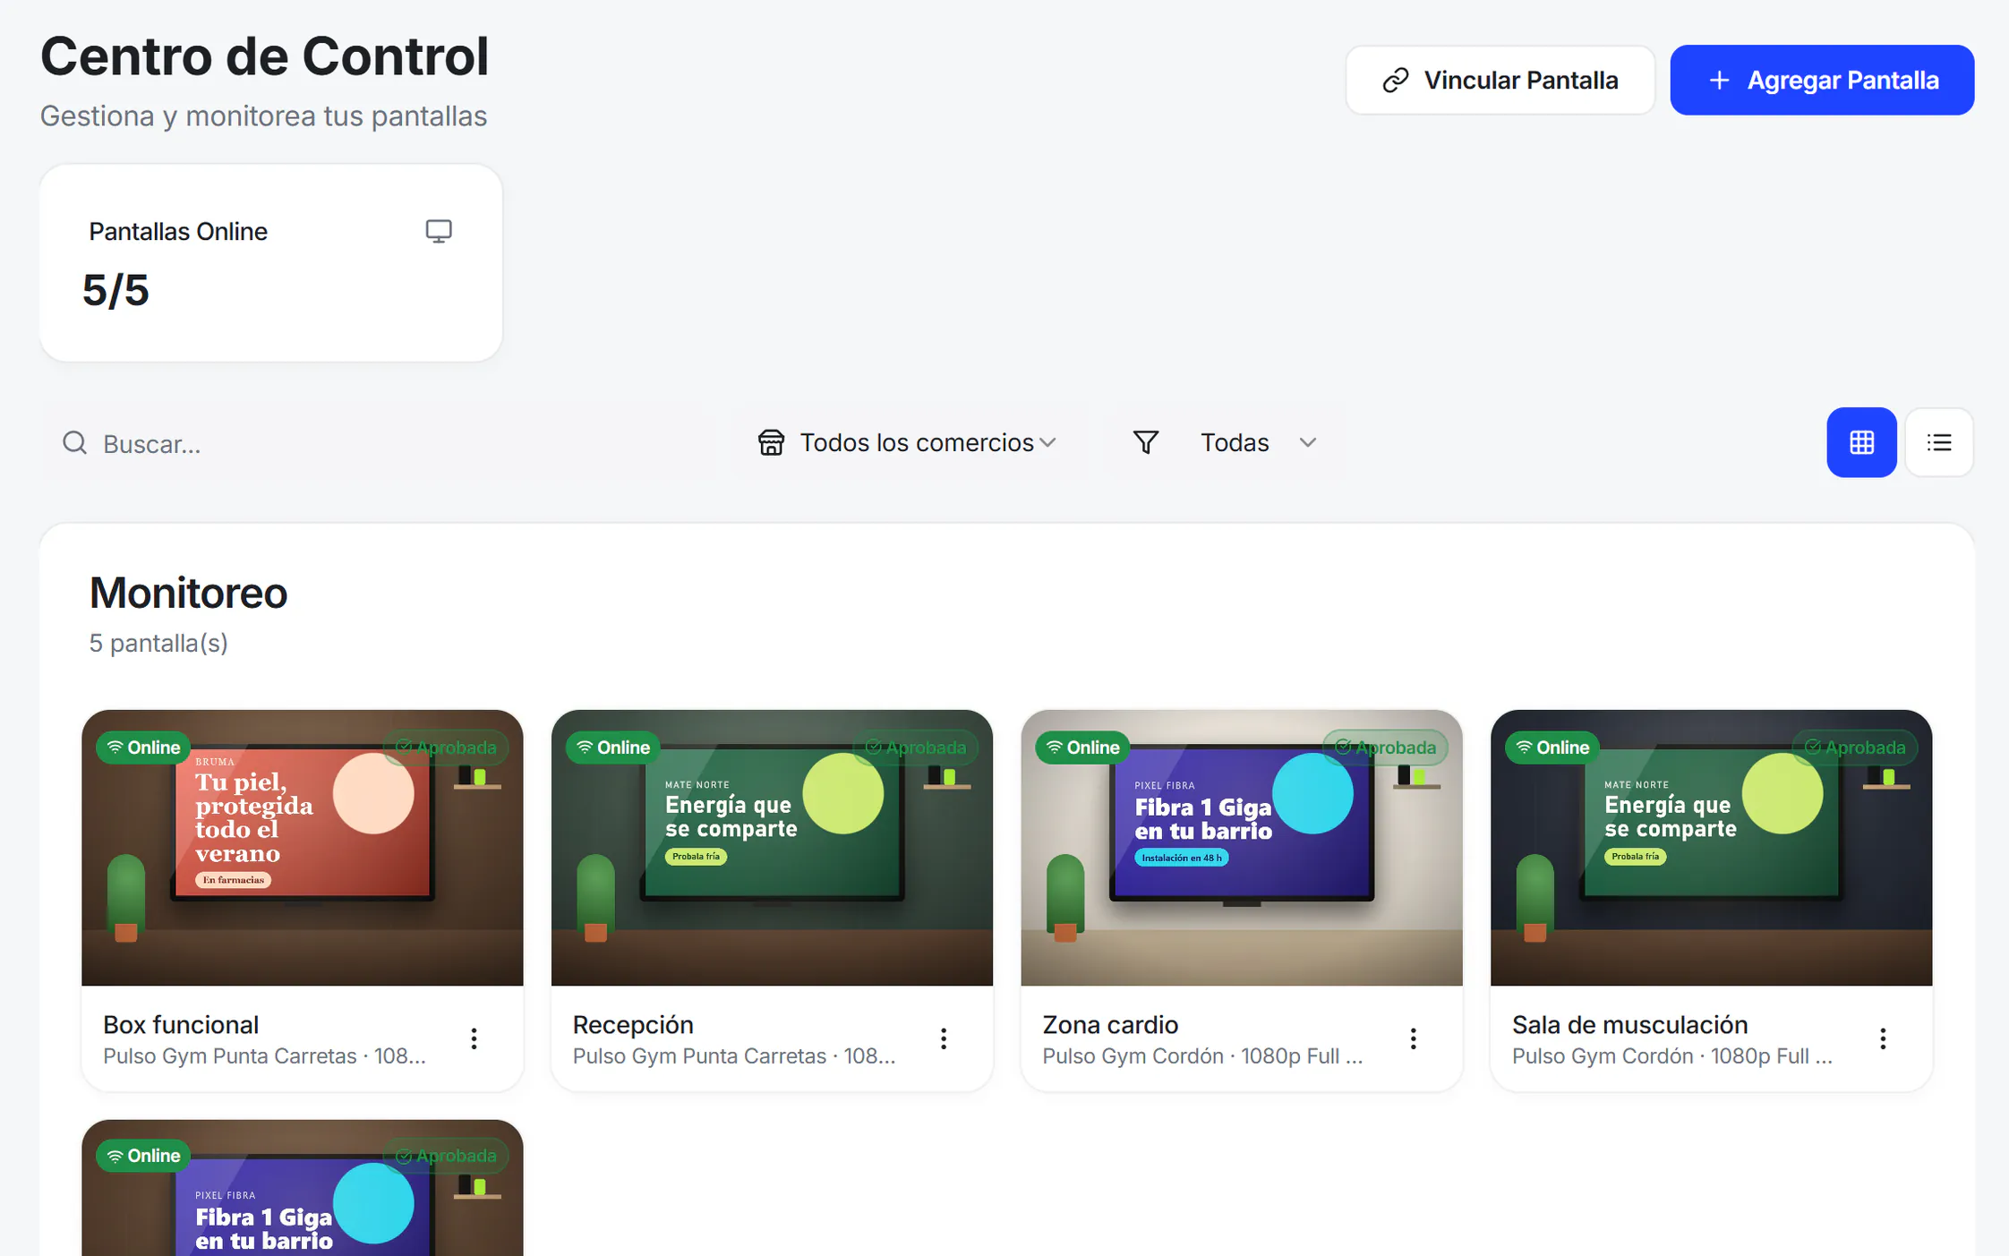
Task: Open the Box funcional screen preview
Action: tap(303, 848)
